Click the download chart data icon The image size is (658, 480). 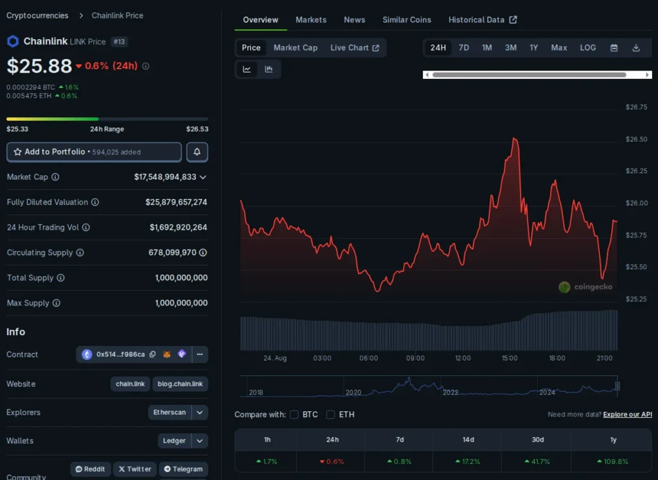[636, 47]
